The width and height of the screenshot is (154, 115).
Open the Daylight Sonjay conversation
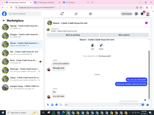click(22, 87)
